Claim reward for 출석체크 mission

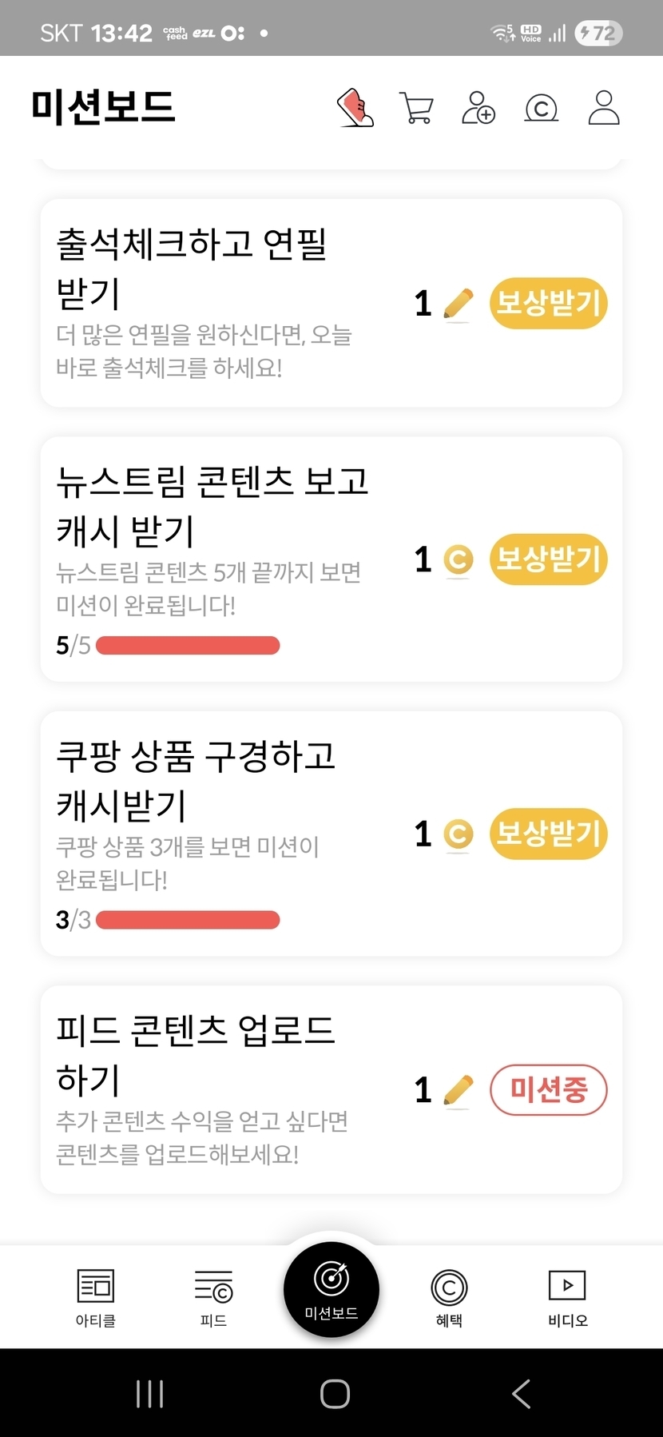[548, 304]
